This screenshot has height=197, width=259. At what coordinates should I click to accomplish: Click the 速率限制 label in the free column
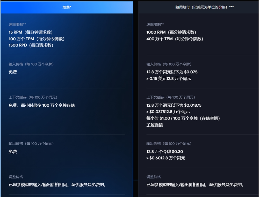(x=17, y=25)
